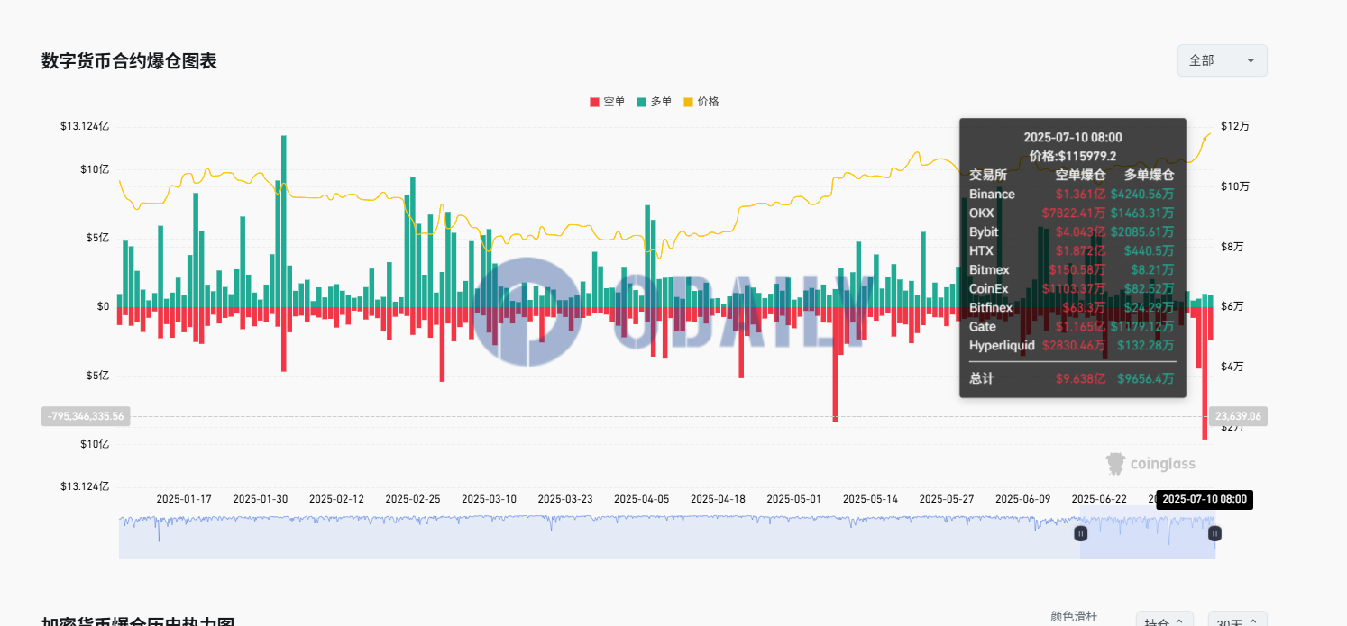Click the 颜色滑杆 label
Image resolution: width=1347 pixels, height=626 pixels.
1074,617
